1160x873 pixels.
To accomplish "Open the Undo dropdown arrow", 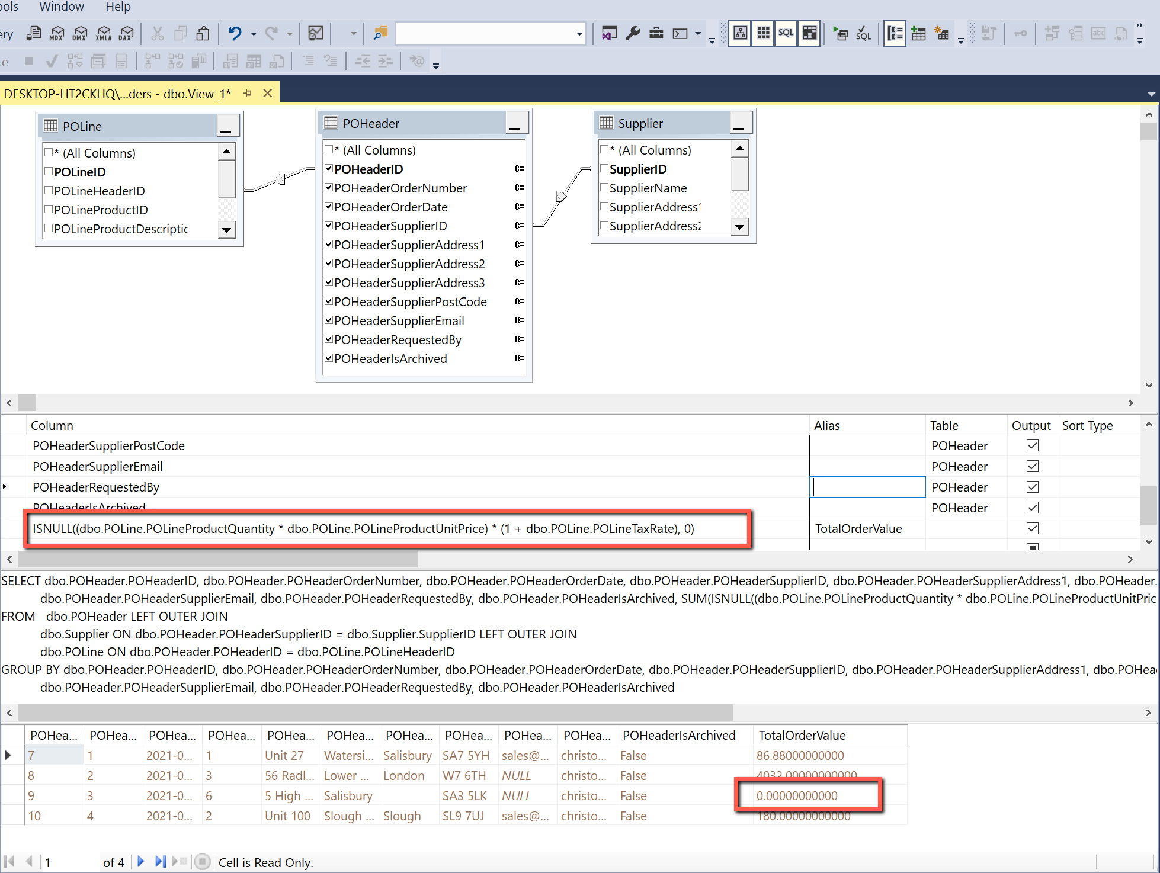I will click(x=254, y=34).
